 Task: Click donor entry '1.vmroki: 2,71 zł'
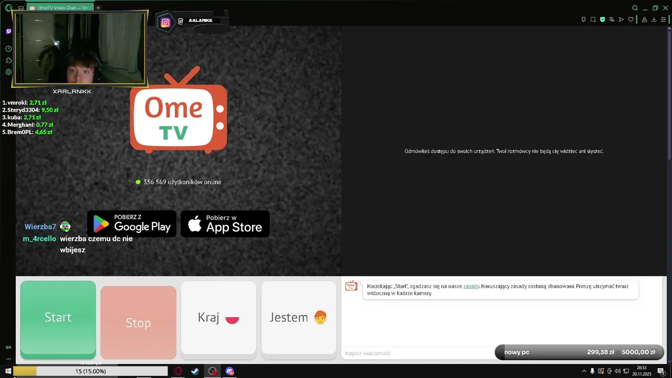point(24,103)
